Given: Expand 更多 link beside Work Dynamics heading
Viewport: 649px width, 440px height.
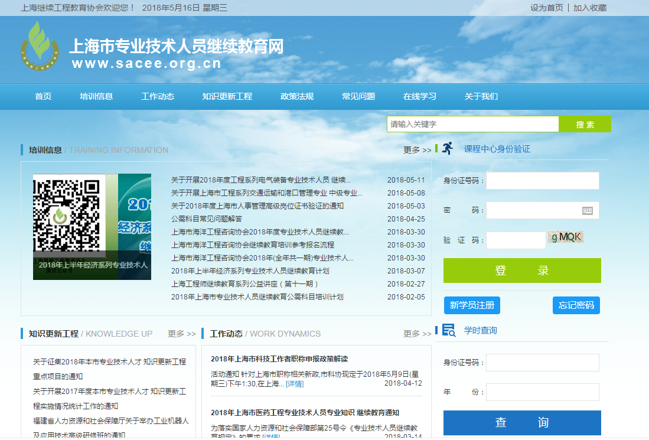Looking at the screenshot, I should pos(417,334).
